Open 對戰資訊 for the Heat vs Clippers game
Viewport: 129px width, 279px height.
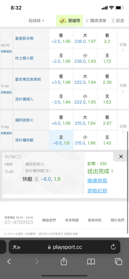pyautogui.click(x=6, y=133)
